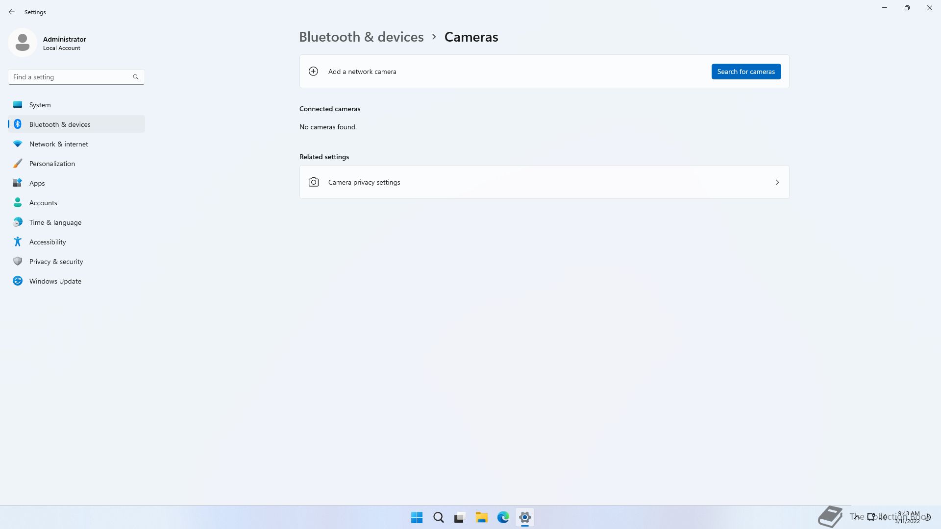Open Microsoft Edge from the taskbar
941x529 pixels.
pyautogui.click(x=503, y=517)
